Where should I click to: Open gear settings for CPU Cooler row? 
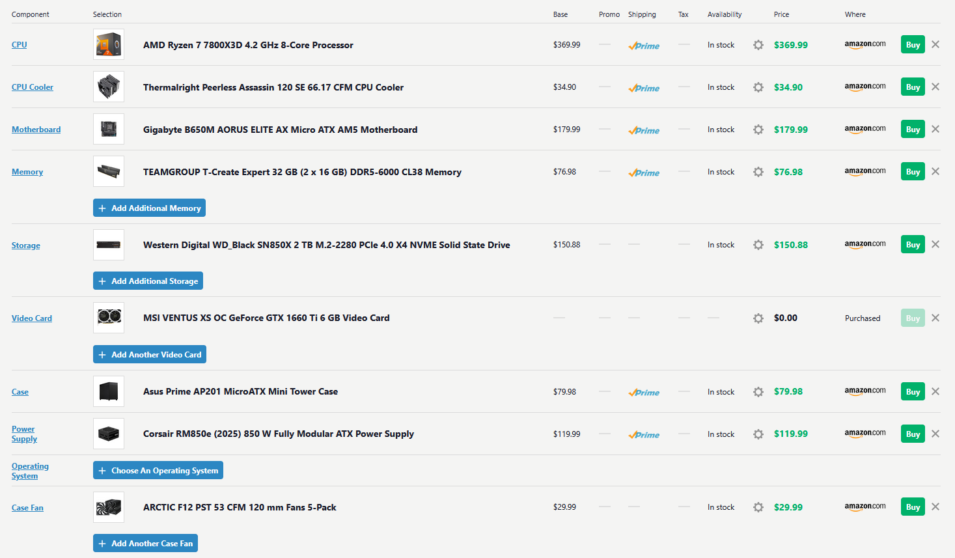pos(758,87)
